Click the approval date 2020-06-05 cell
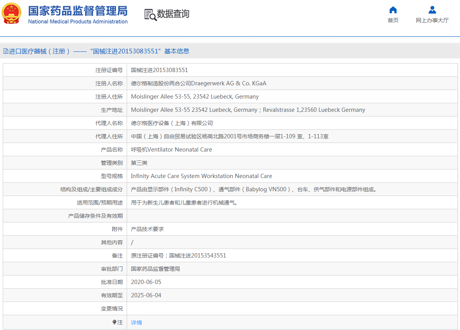Viewport: 460px width, 330px height. [x=146, y=282]
